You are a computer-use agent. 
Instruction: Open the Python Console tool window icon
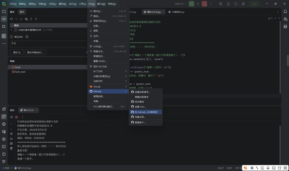click(x=4, y=124)
